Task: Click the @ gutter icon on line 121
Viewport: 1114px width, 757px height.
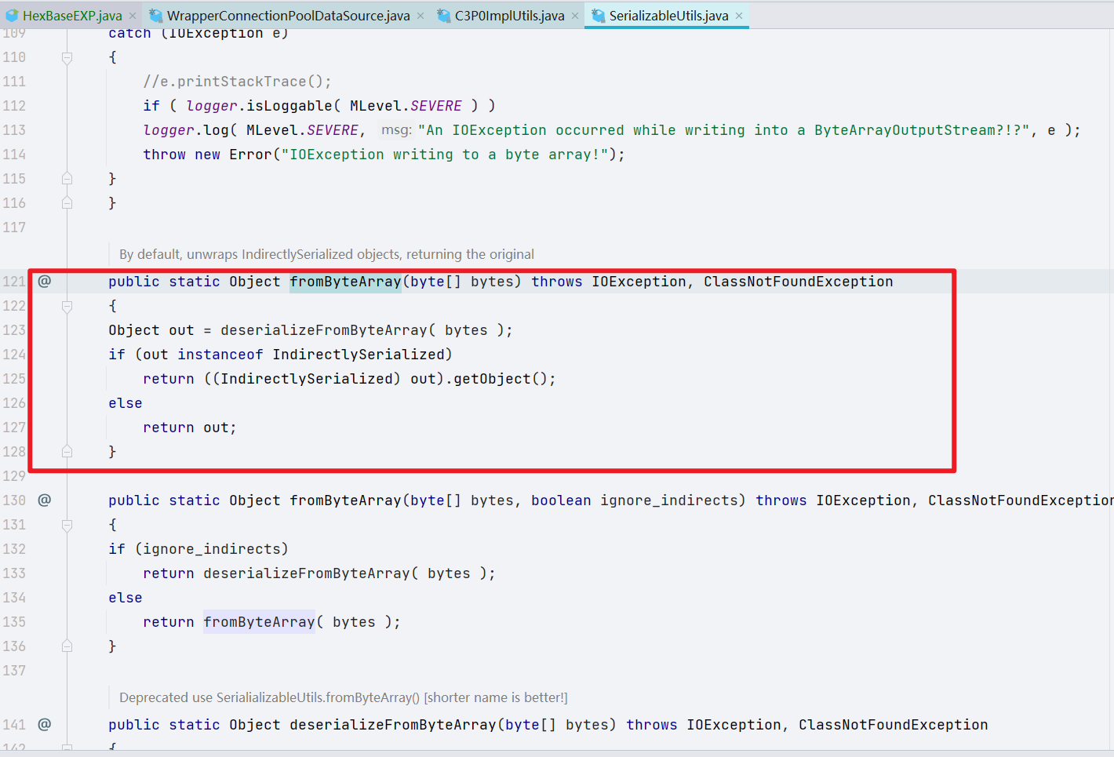Action: 45,281
